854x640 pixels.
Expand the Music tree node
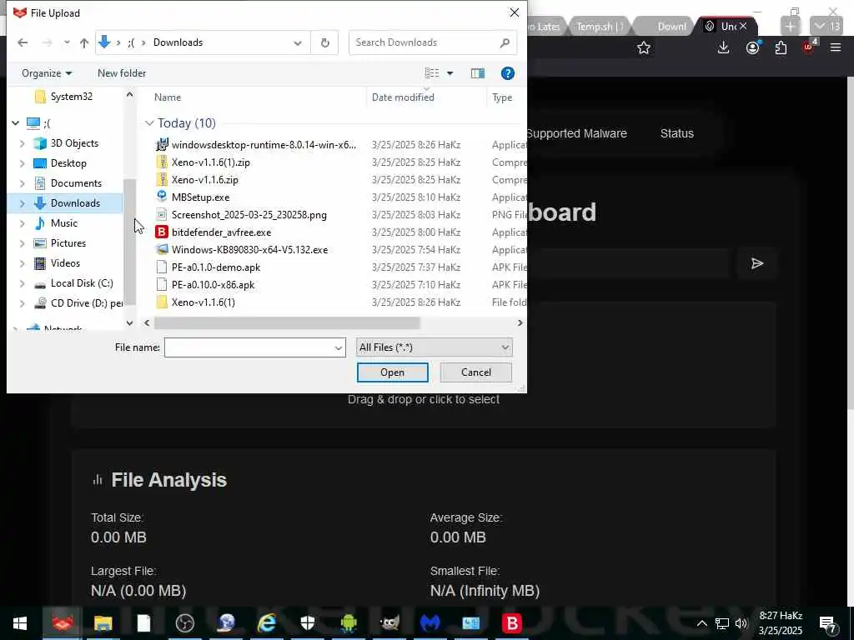[x=23, y=223]
